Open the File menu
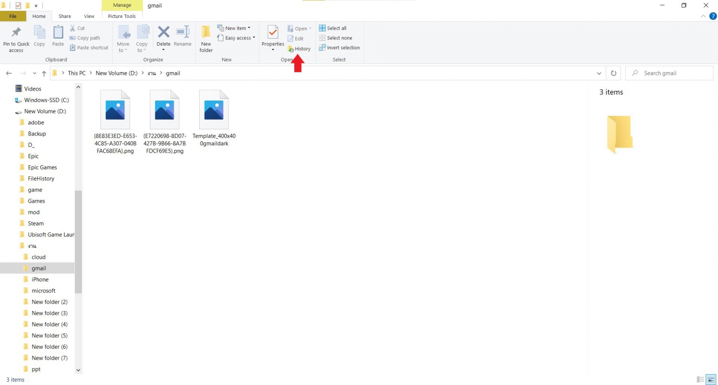718x385 pixels. pos(13,16)
